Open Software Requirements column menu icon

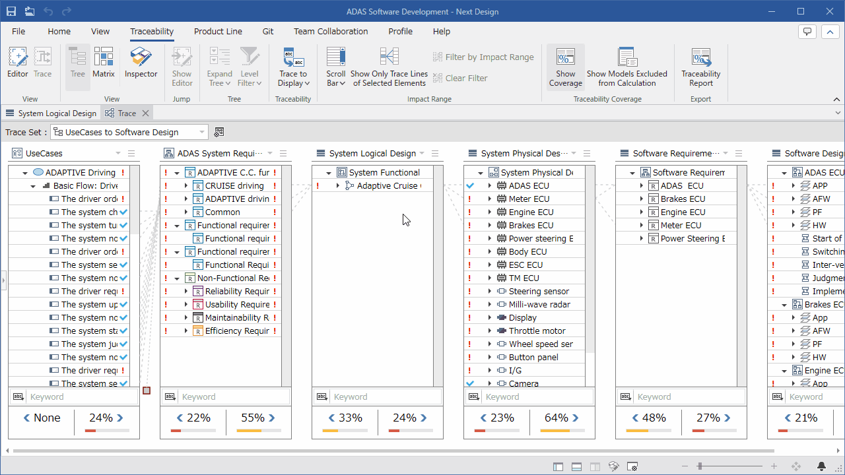739,154
